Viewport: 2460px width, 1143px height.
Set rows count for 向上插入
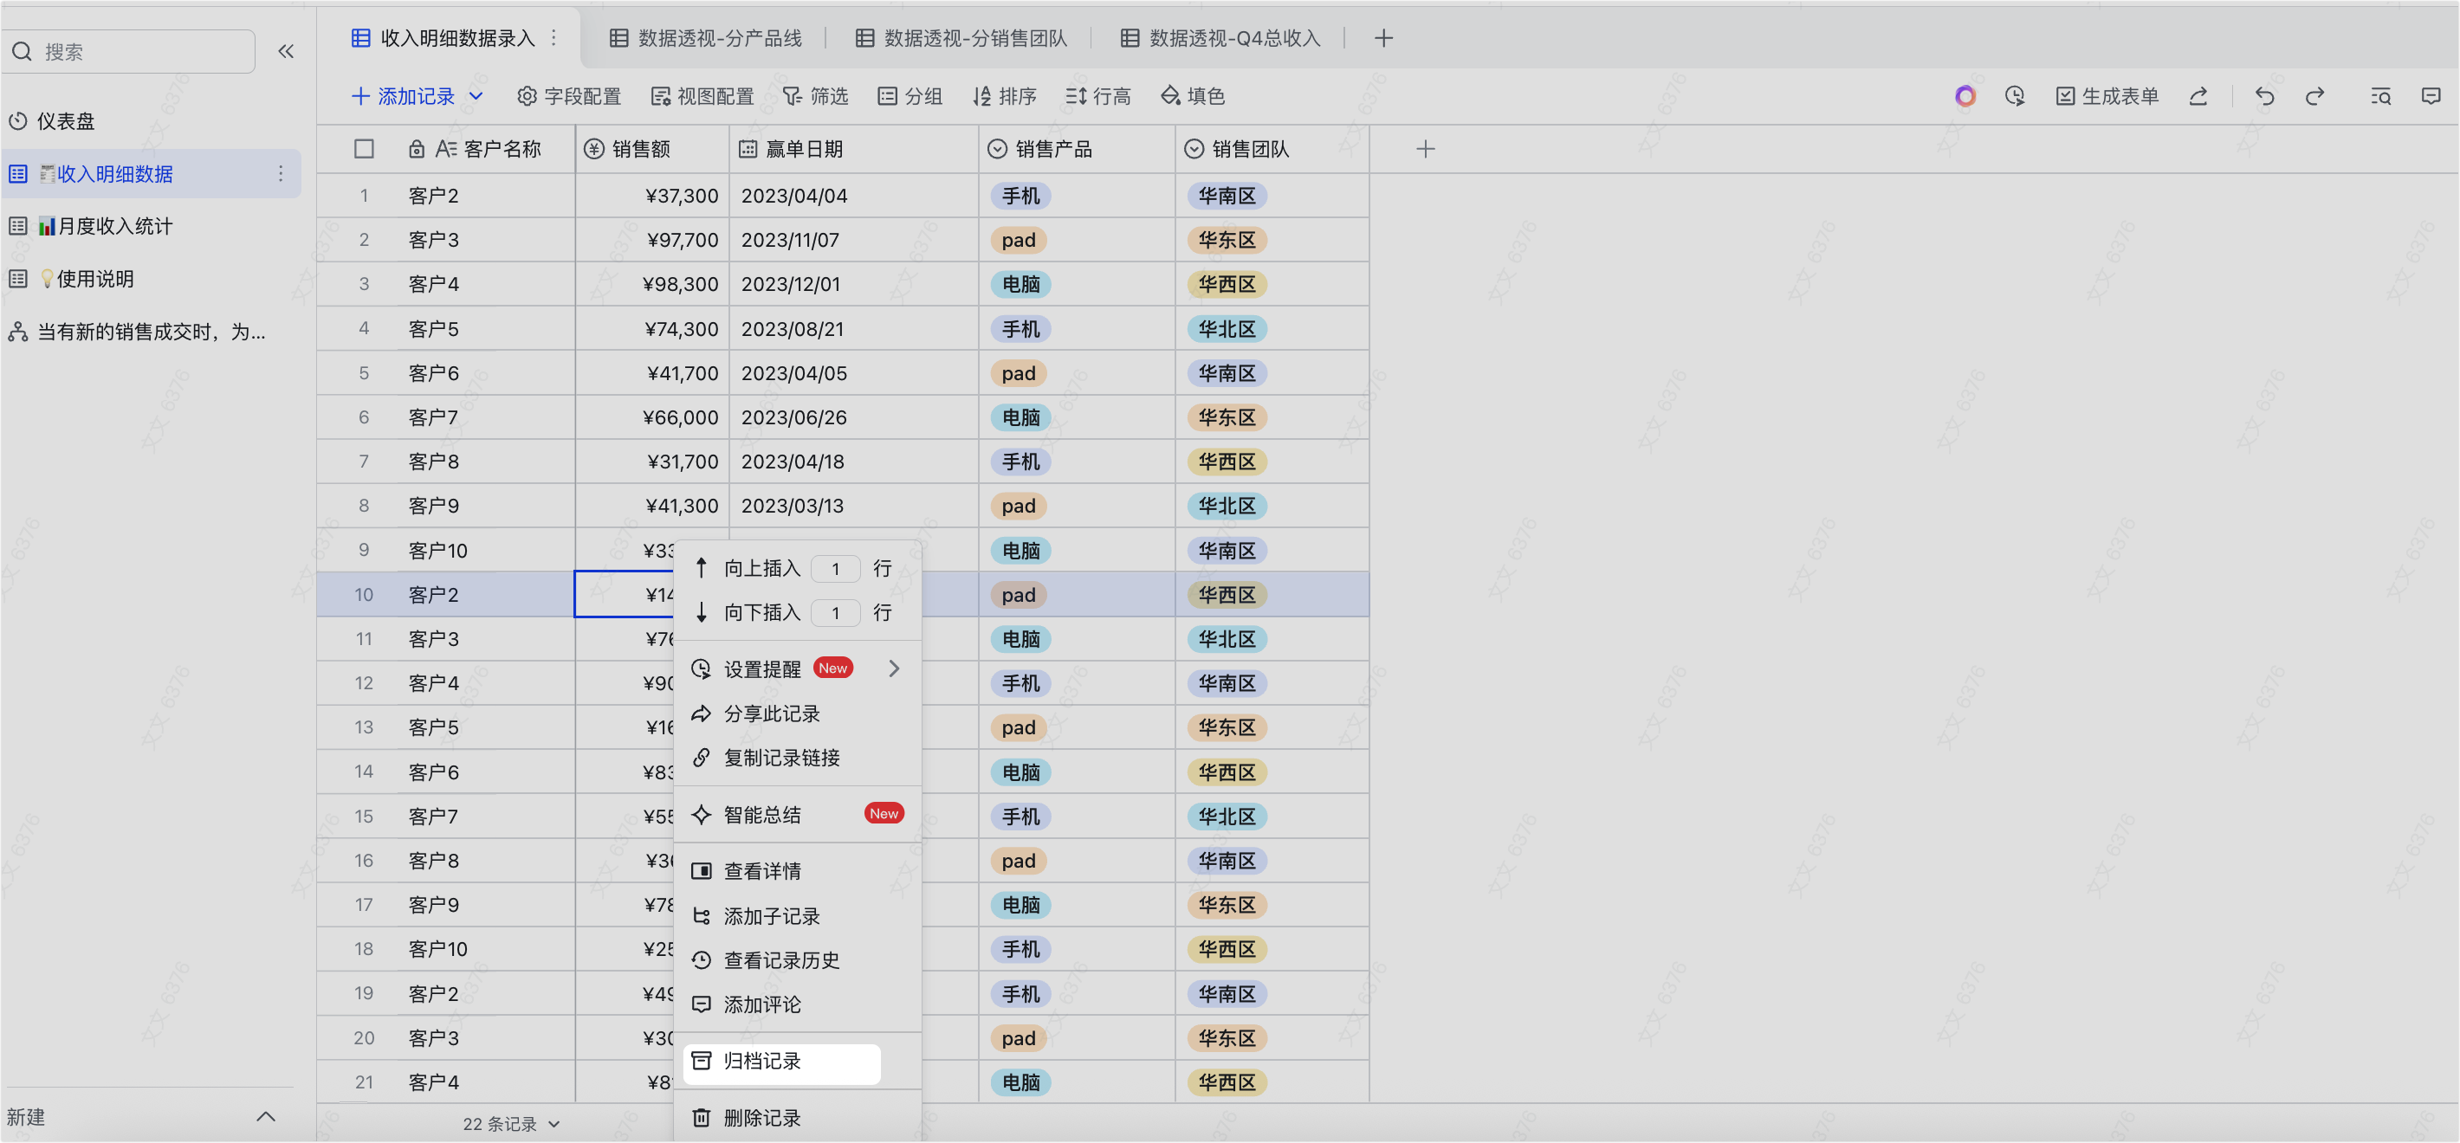tap(836, 569)
